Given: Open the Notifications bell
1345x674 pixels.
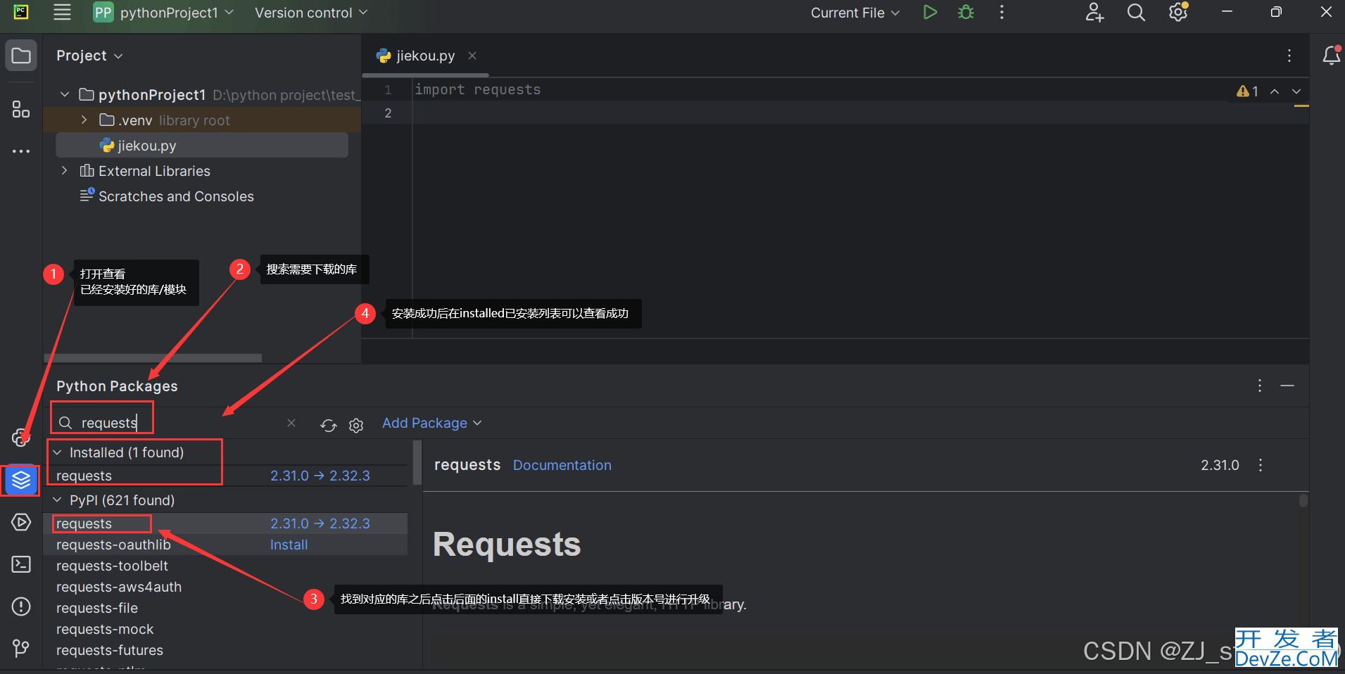Looking at the screenshot, I should pyautogui.click(x=1332, y=55).
